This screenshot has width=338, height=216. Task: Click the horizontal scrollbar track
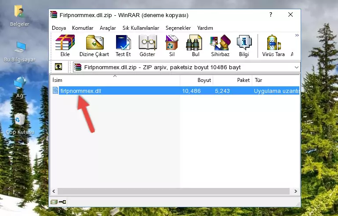point(174,191)
